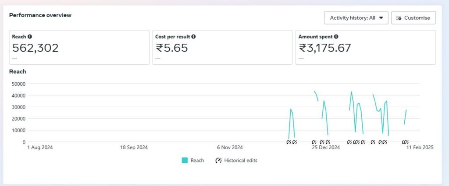Select the Amount spent metric card
Viewport: 449px width, 186px height.
pos(365,47)
